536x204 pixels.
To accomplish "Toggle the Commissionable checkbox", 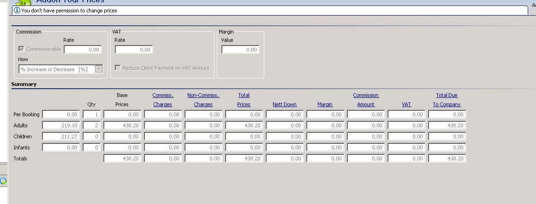I will pyautogui.click(x=22, y=49).
